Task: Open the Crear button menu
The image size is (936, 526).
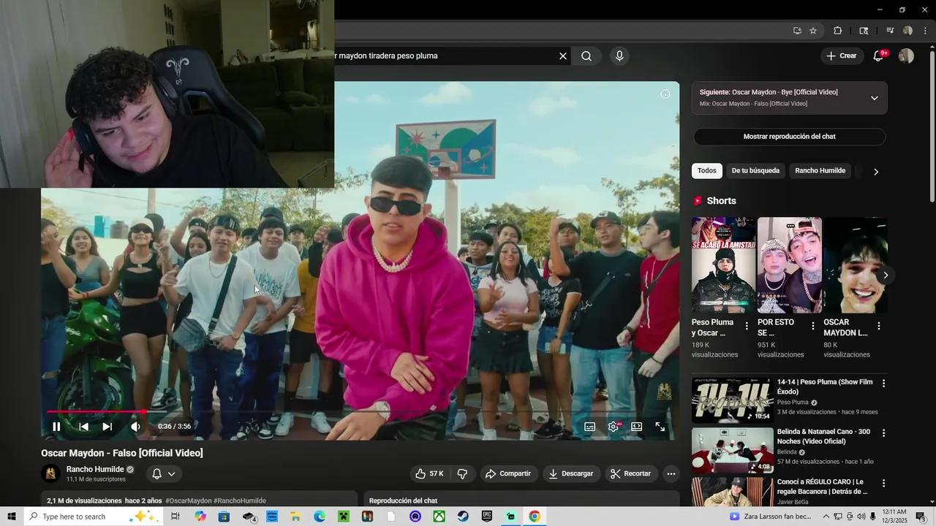Action: (x=841, y=56)
